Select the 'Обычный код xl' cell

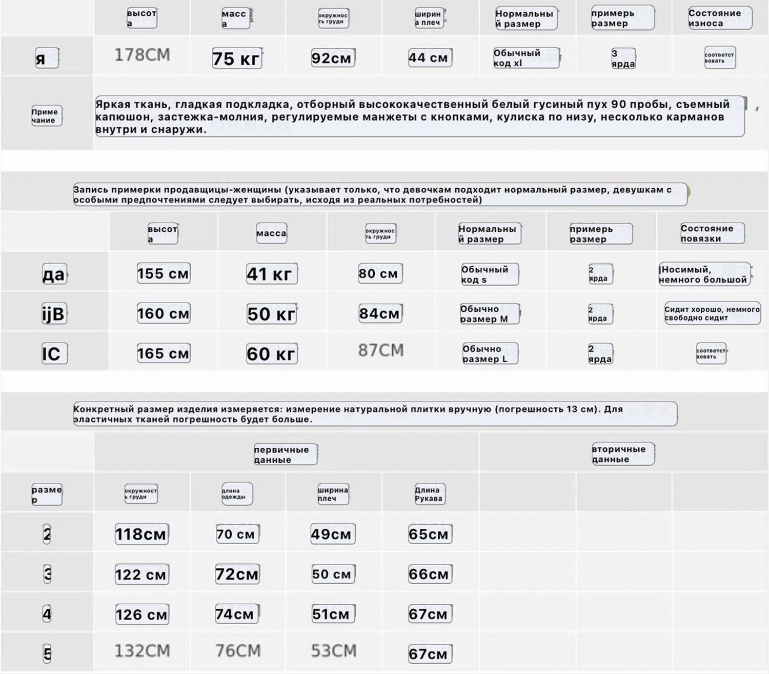[525, 58]
